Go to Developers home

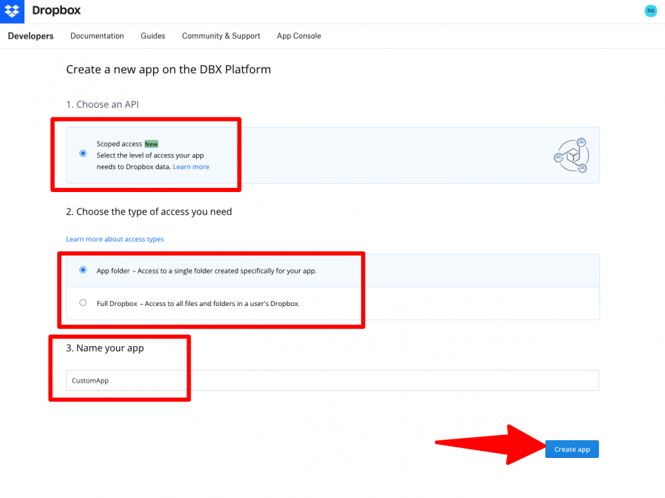point(31,36)
